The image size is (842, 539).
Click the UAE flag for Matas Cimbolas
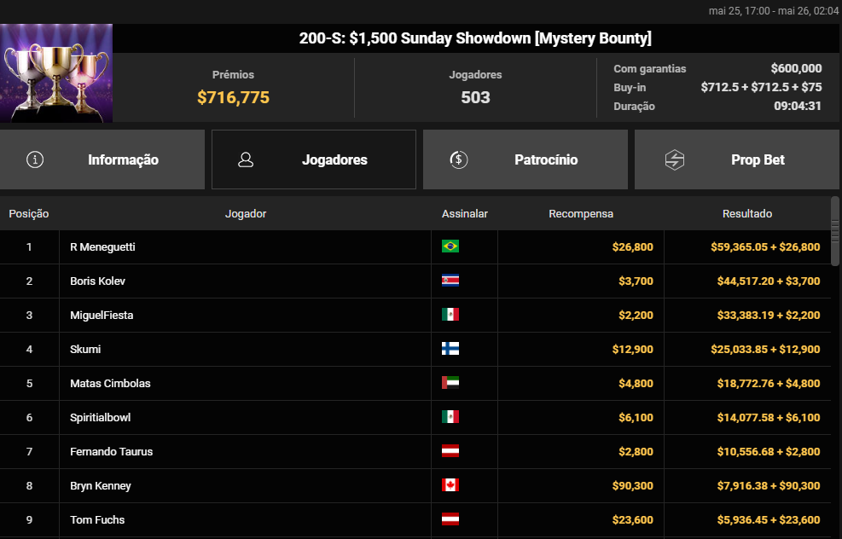(450, 383)
